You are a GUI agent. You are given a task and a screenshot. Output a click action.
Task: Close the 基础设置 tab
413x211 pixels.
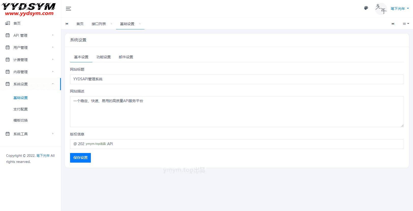[x=140, y=24]
